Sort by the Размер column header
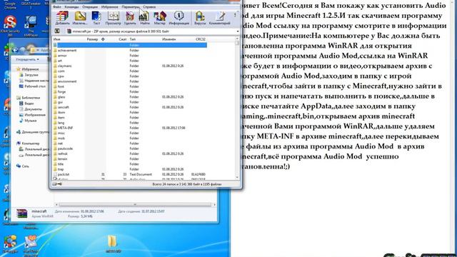 92,39
